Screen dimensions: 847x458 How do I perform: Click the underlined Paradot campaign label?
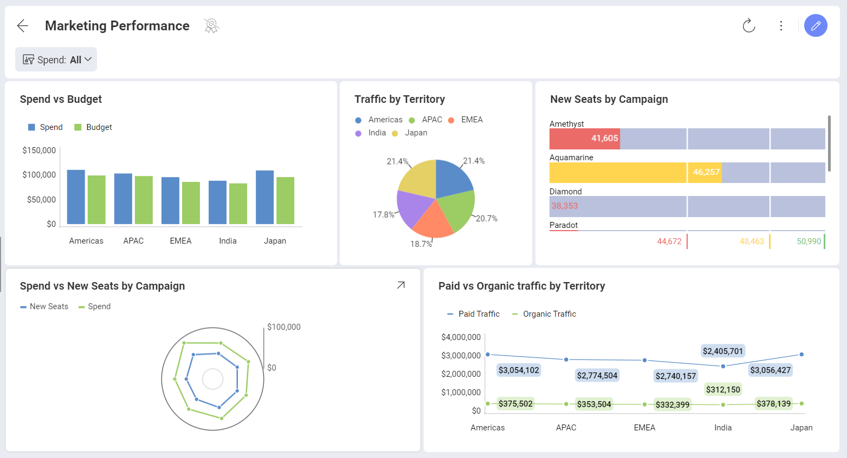click(x=564, y=225)
